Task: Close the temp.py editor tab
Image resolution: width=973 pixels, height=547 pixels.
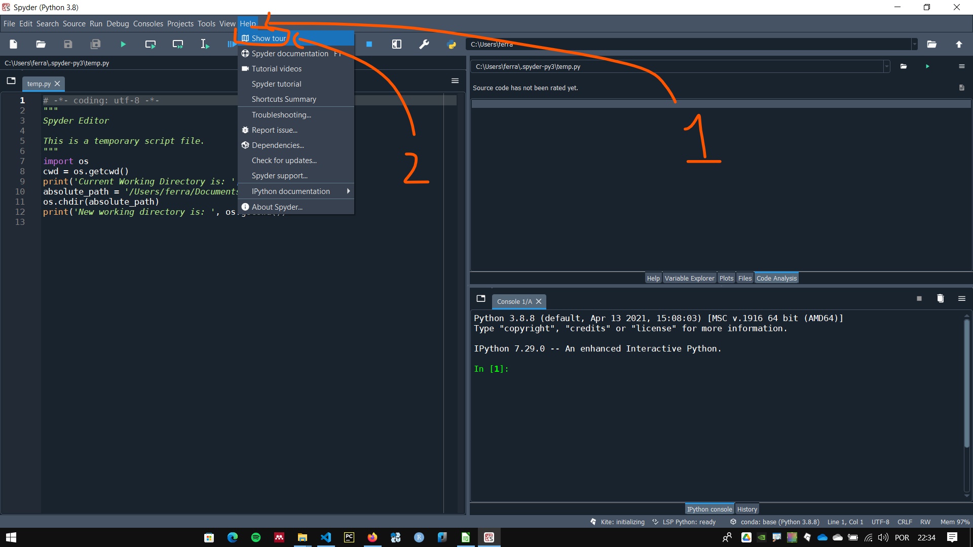Action: click(x=57, y=84)
